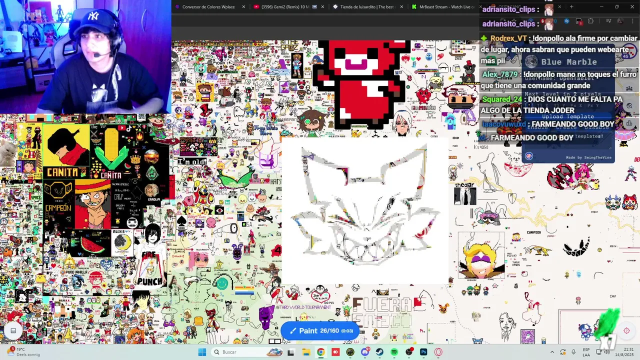640x360 pixels.
Task: Open Opera browser from the taskbar
Action: click(438, 352)
